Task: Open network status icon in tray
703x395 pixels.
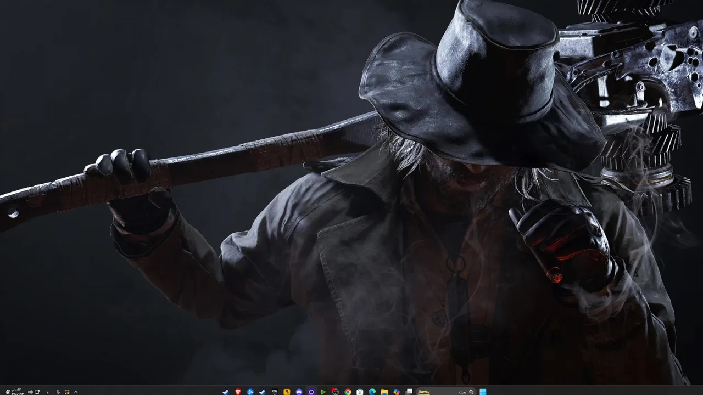Action: pyautogui.click(x=37, y=392)
